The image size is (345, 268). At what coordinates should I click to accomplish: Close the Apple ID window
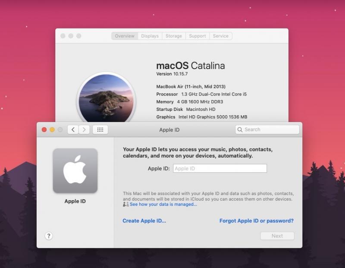tap(44, 130)
